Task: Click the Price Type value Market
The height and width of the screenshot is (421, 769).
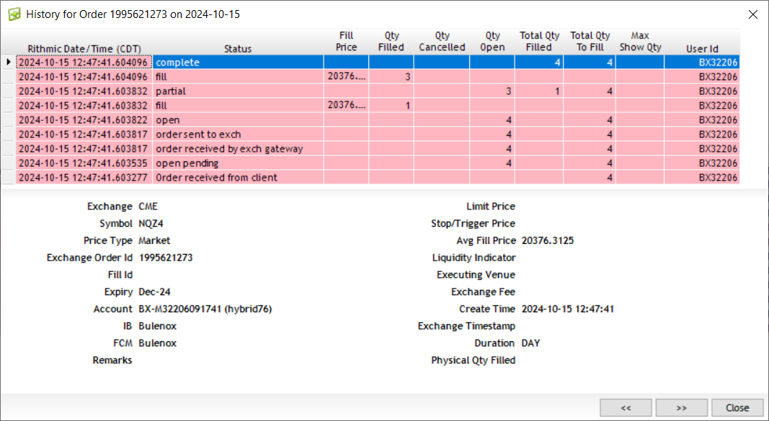Action: (x=154, y=240)
